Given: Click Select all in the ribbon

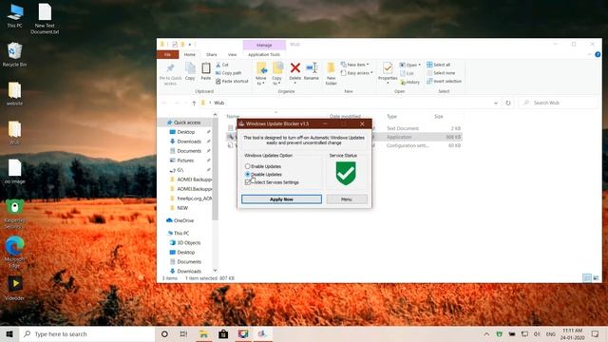Looking at the screenshot, I should click(x=439, y=65).
